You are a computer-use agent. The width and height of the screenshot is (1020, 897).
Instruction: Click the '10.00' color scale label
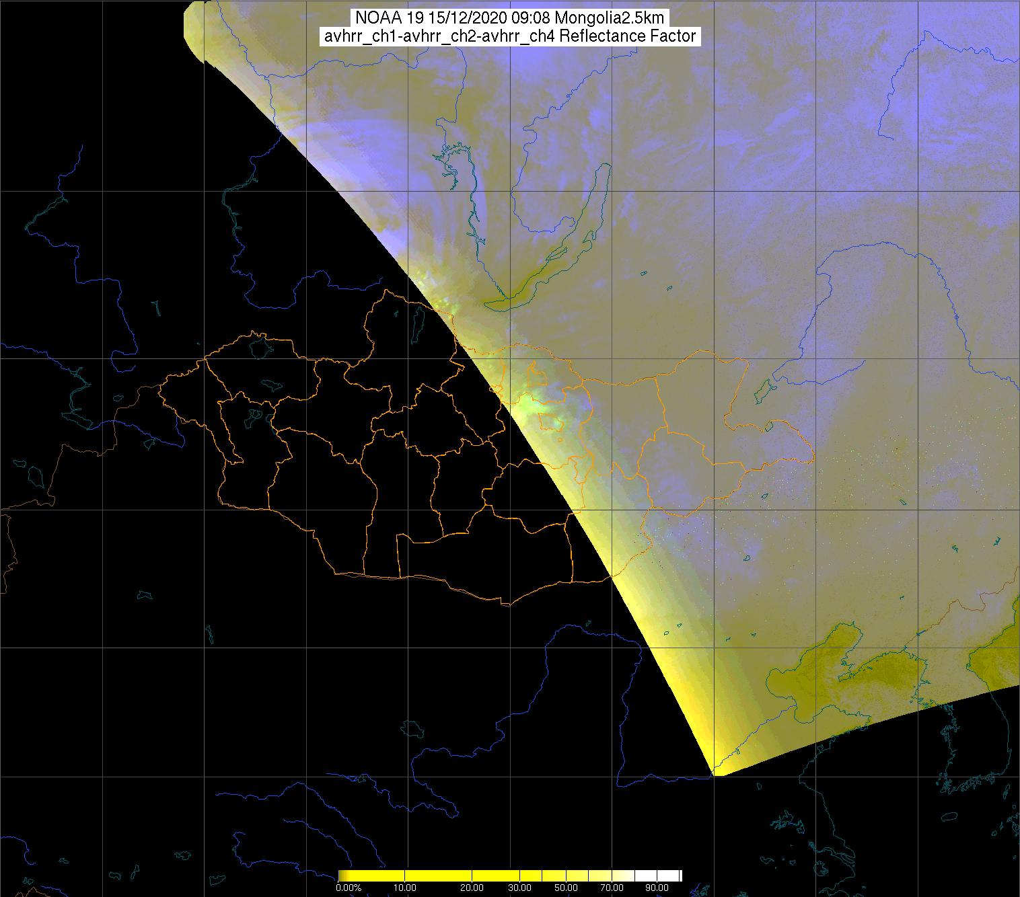click(404, 888)
